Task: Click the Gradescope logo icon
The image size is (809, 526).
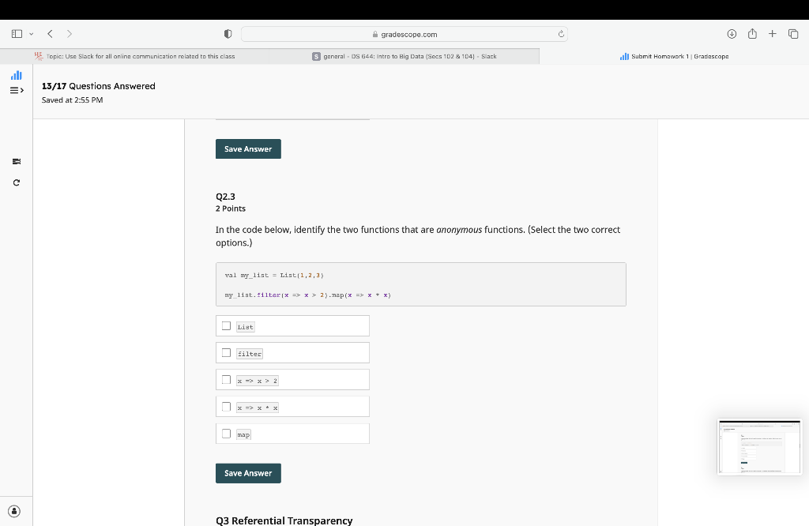Action: click(17, 75)
